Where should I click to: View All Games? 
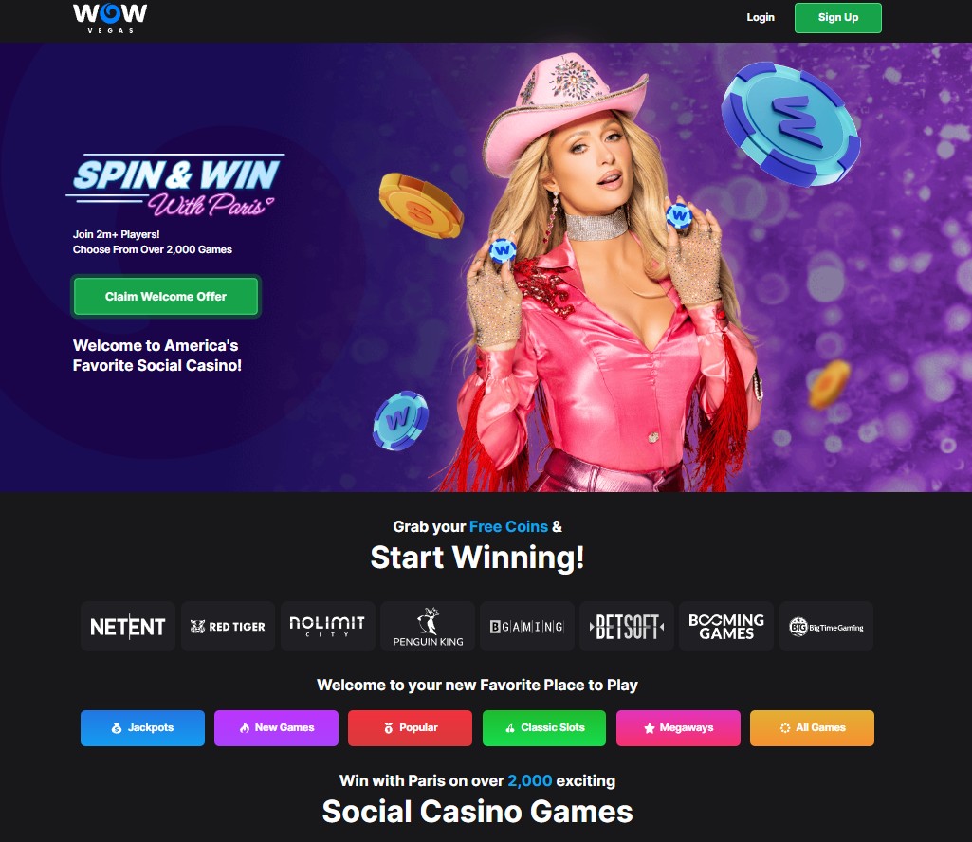[812, 728]
